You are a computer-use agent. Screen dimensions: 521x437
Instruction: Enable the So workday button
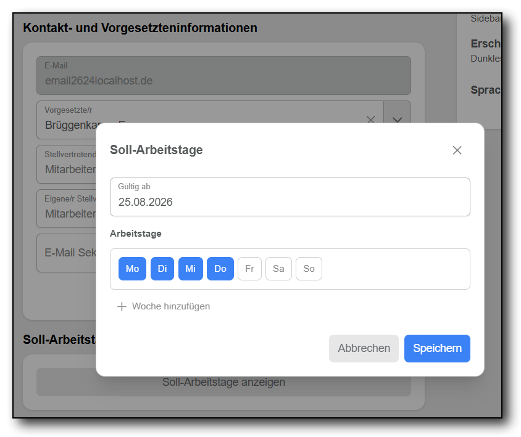click(309, 269)
